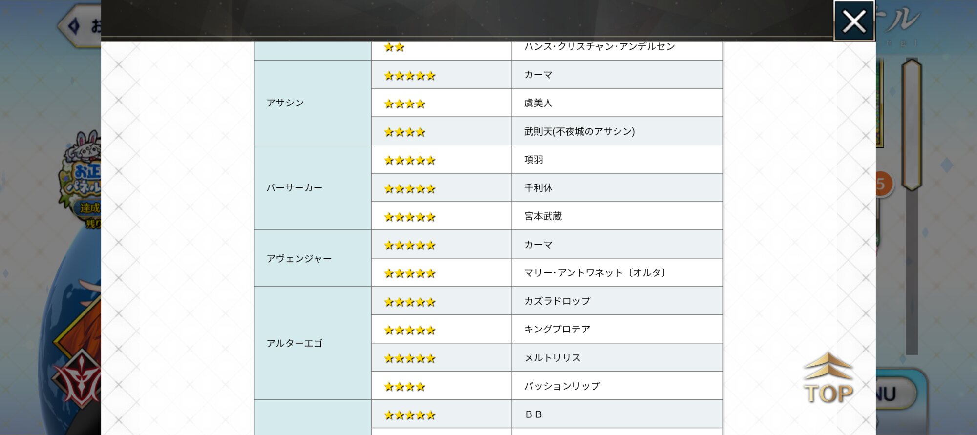This screenshot has height=435, width=977.
Task: Click the キングプロテア servant name
Action: click(557, 330)
